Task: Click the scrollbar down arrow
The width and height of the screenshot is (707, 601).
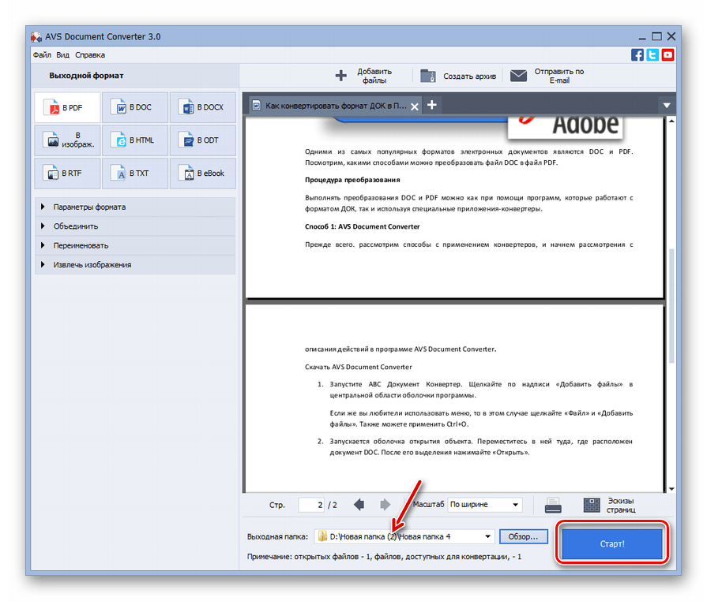Action: (671, 489)
